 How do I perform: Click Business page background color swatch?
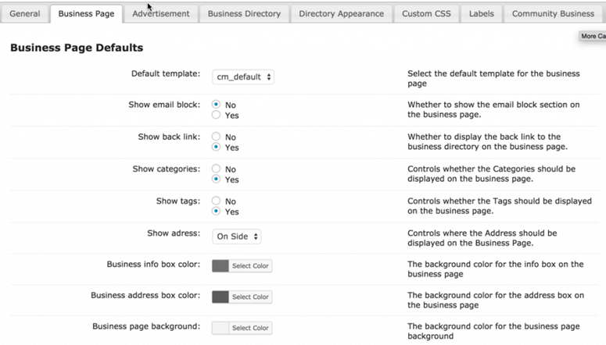pyautogui.click(x=221, y=328)
